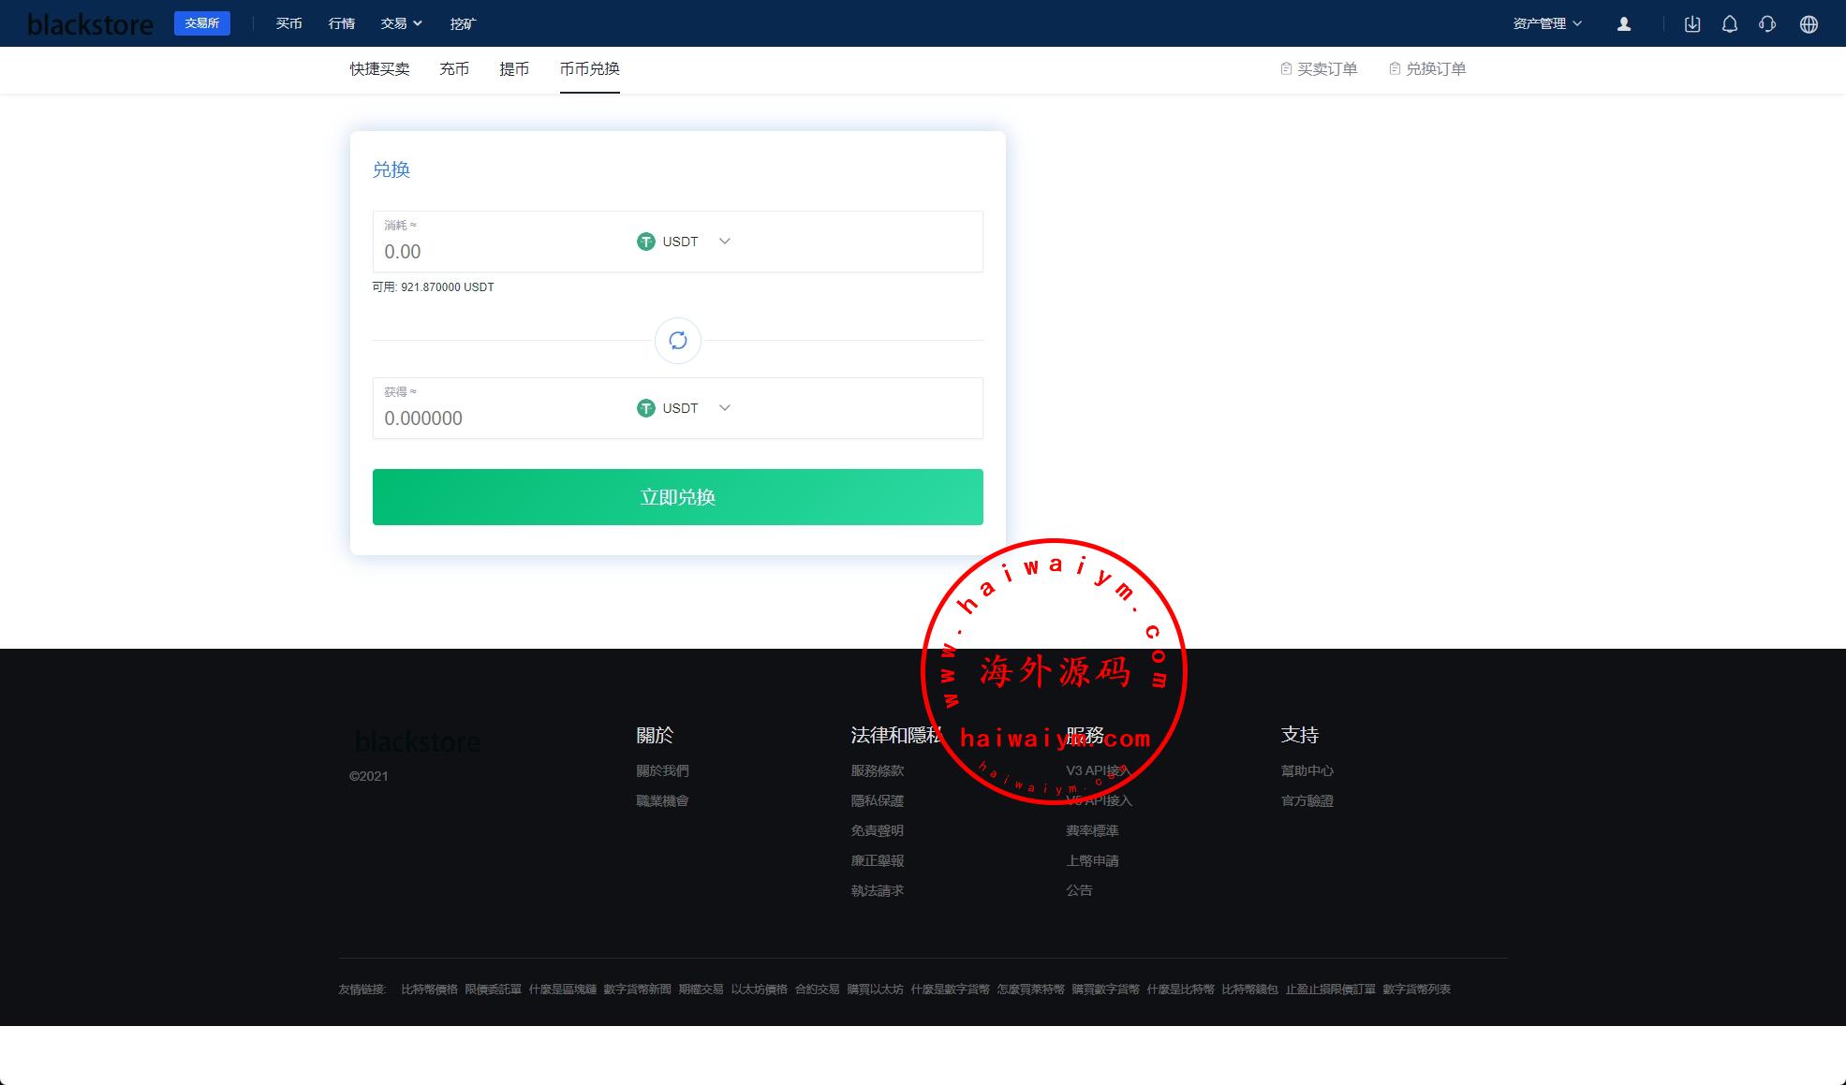Click the 消耗 amount input field

point(496,251)
